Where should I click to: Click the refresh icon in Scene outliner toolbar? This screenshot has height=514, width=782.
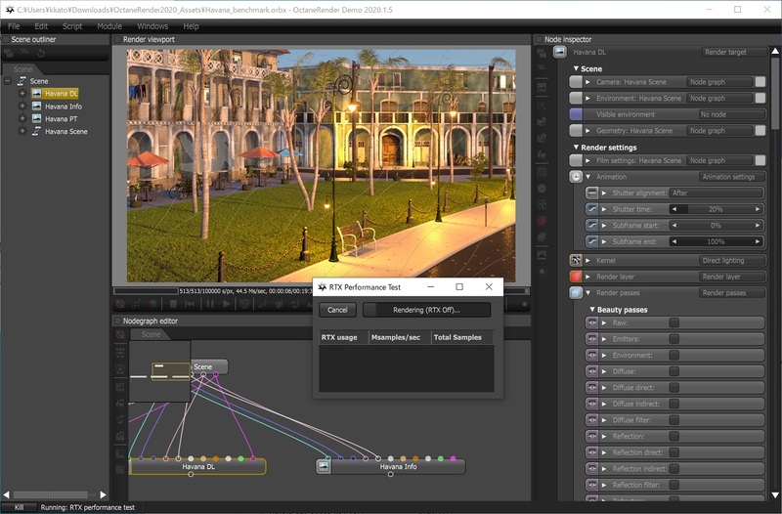pyautogui.click(x=41, y=53)
